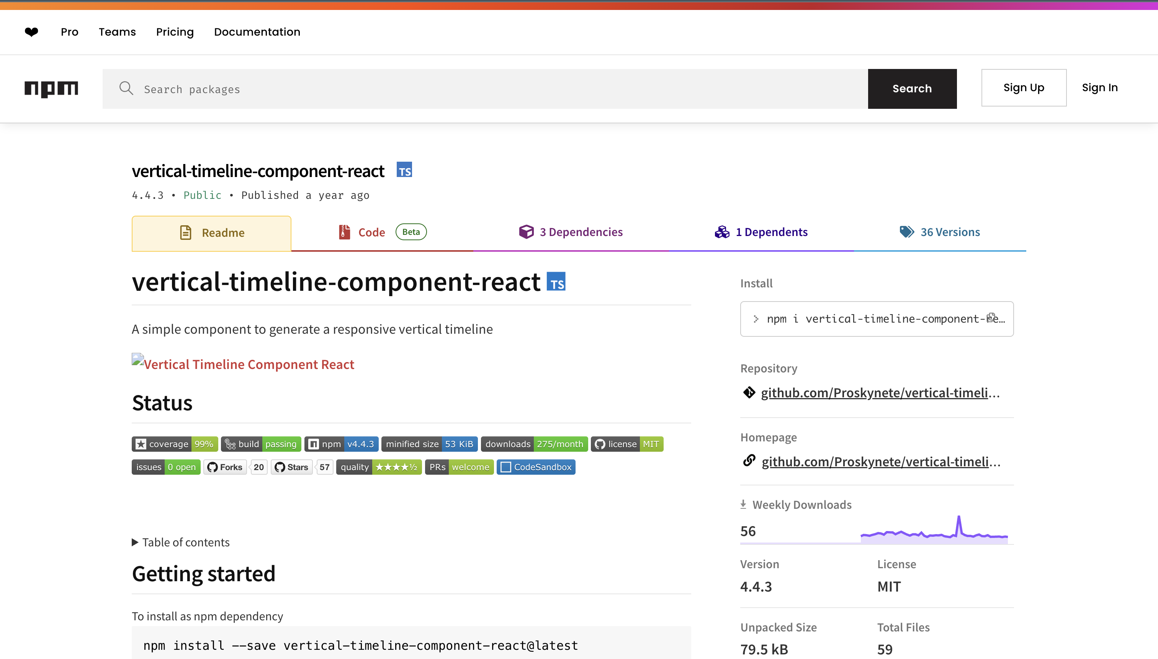Click the TypeScript badge beside the package title
1158x659 pixels.
pos(404,170)
